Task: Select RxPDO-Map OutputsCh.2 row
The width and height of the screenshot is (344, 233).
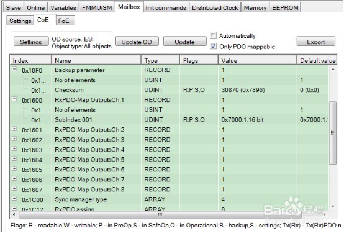Action: [170, 130]
